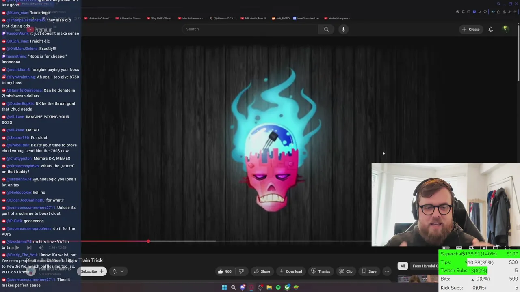Open the browser player triangle icon
This screenshot has width=520, height=292.
(x=480, y=12)
